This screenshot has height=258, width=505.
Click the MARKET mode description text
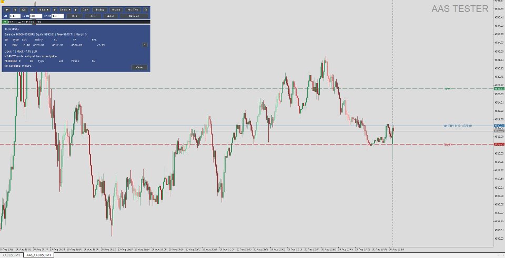coord(31,56)
